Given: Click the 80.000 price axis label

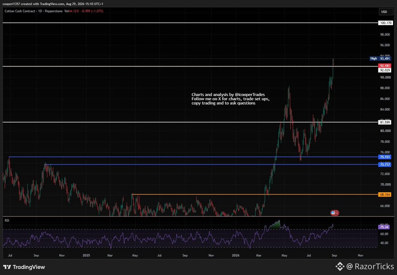Looking at the screenshot, I should (x=385, y=131).
